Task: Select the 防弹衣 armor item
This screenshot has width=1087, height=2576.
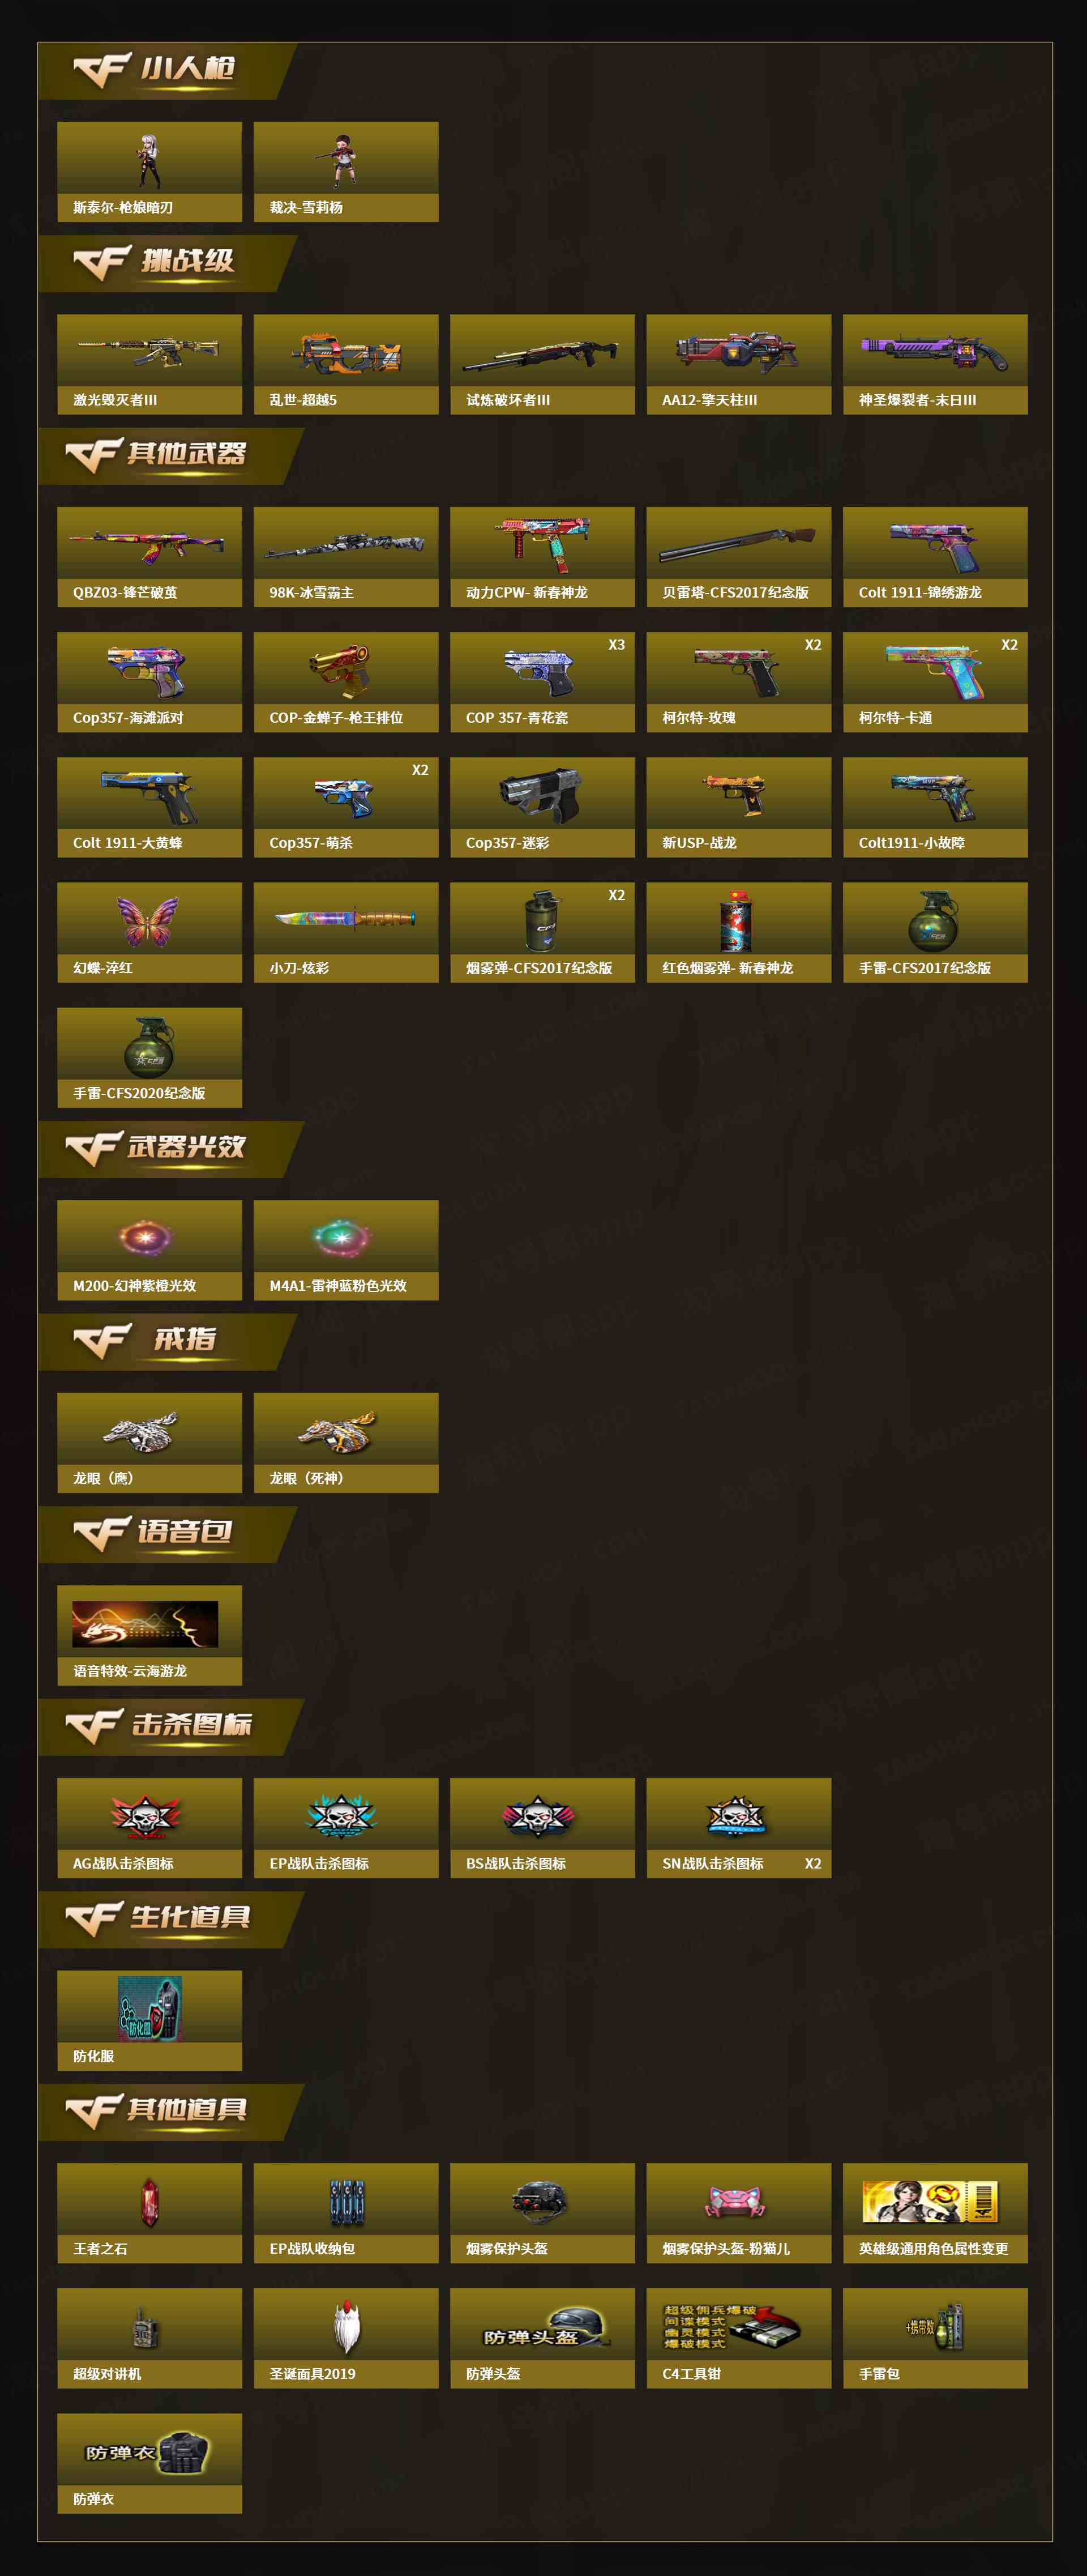Action: [149, 2463]
